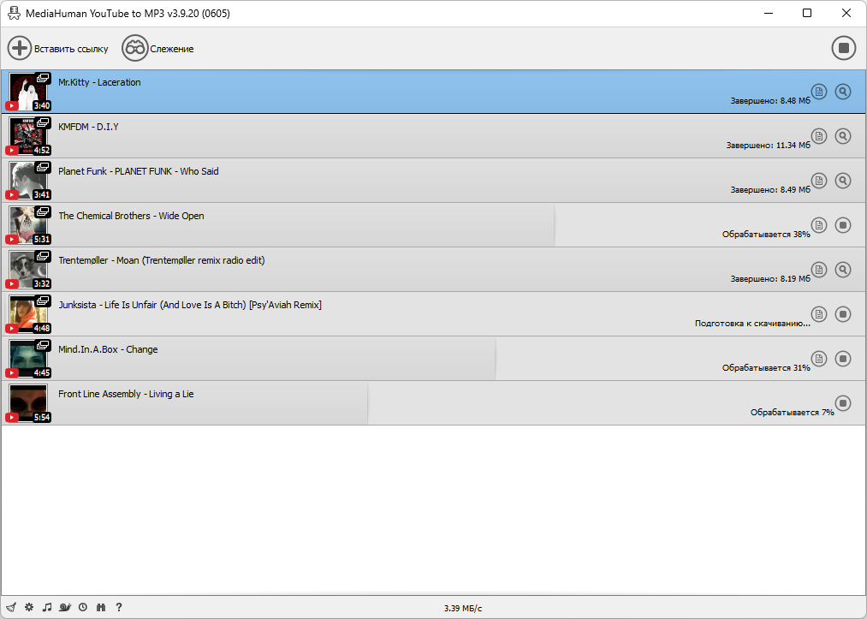This screenshot has width=867, height=619.
Task: Click the Front Line Assembly thumbnail
Action: click(x=28, y=403)
